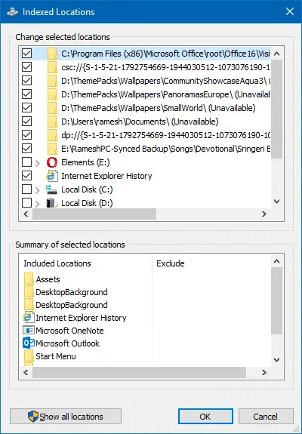Select the D:\Users\ramesh\Documents\ (Unavailable) row

point(140,122)
